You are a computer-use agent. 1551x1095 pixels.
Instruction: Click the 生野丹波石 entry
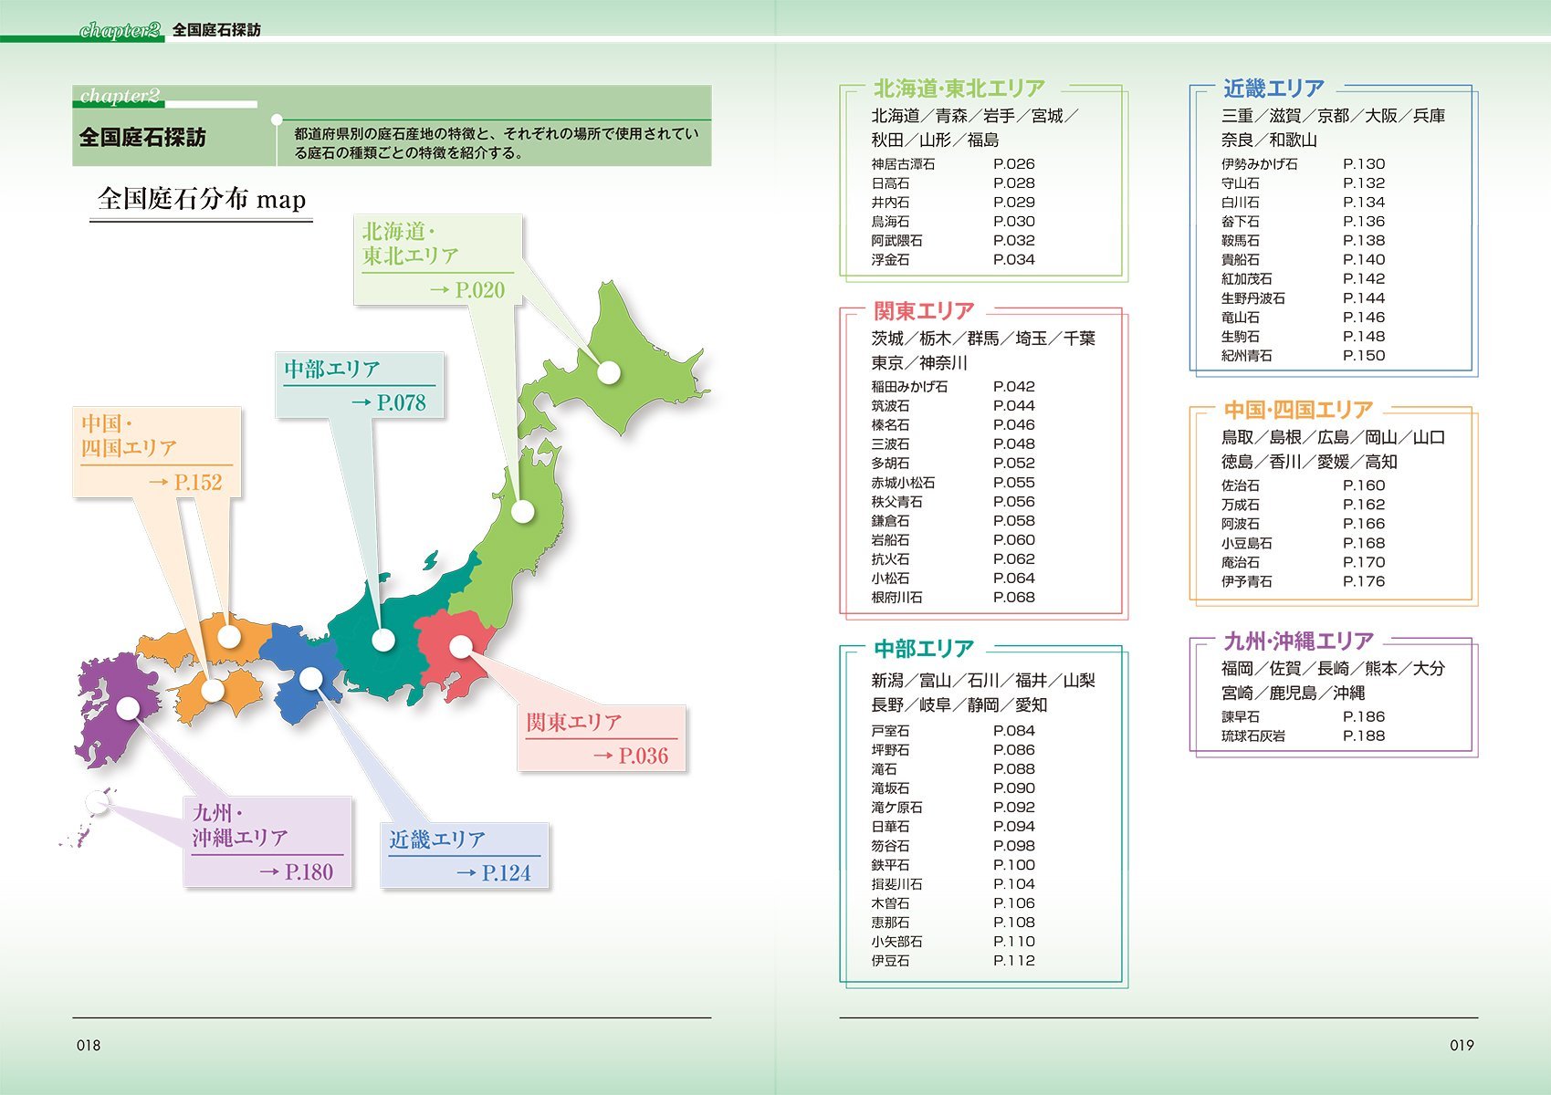point(1304,298)
